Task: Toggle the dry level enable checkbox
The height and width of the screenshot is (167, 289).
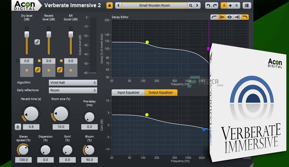Action: (17, 61)
